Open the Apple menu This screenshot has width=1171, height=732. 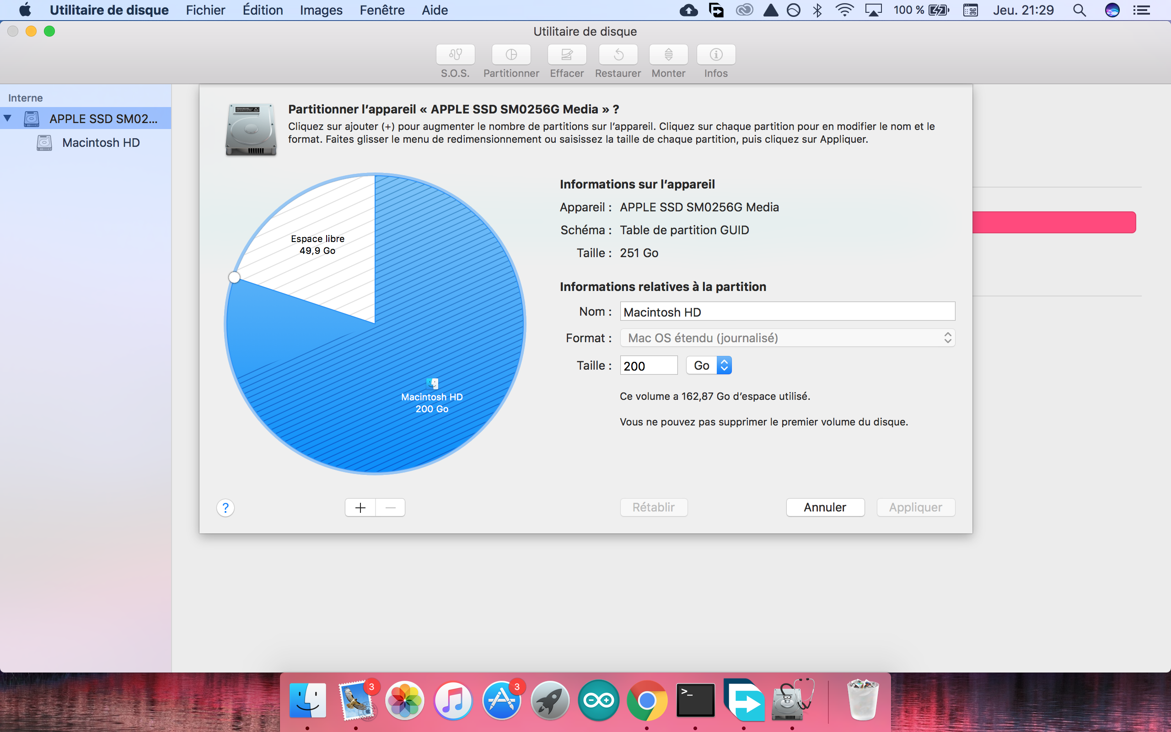[25, 10]
